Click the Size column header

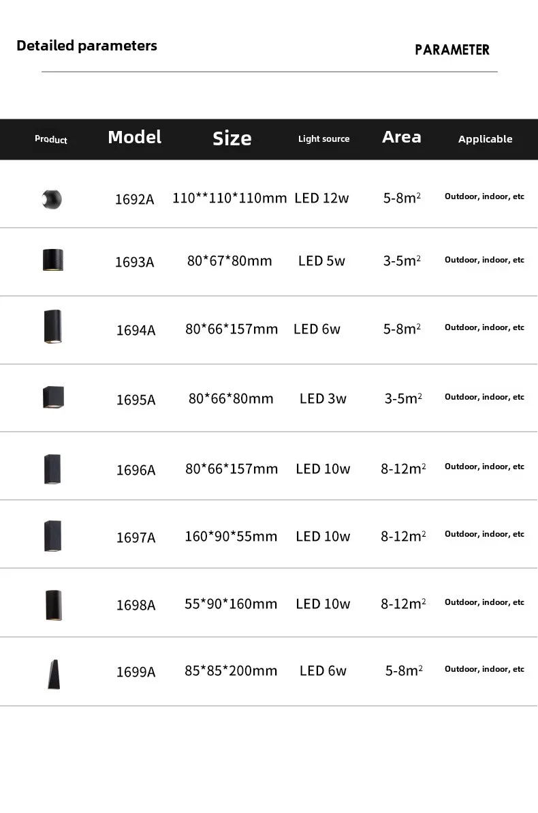pos(232,138)
